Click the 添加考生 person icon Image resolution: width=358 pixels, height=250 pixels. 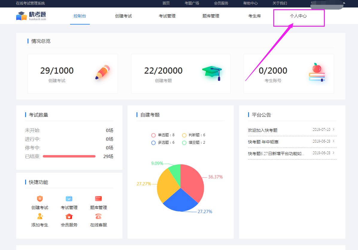[x=40, y=216]
